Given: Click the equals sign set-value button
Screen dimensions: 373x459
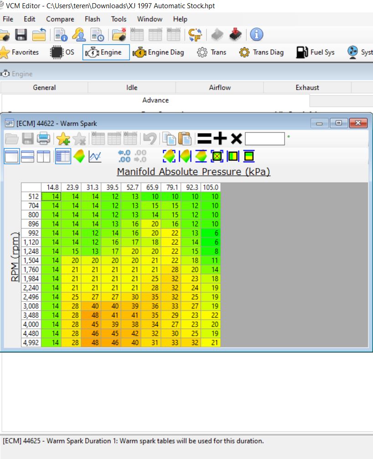Looking at the screenshot, I should click(x=204, y=138).
